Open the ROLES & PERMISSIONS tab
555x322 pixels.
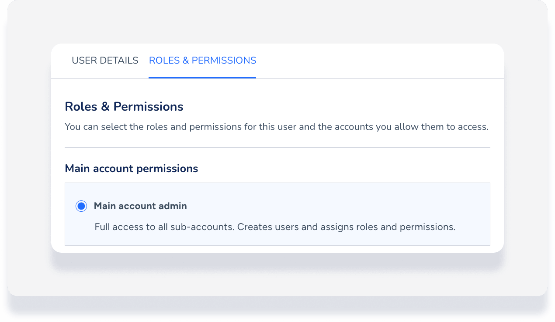[202, 61]
